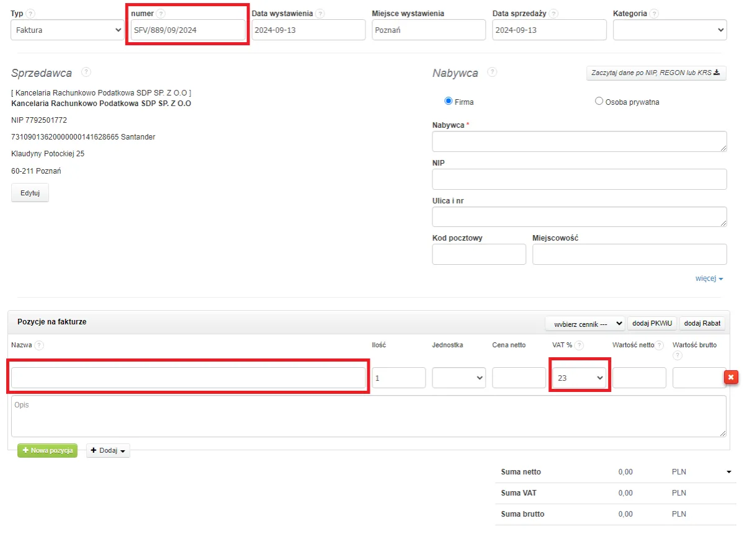This screenshot has height=534, width=747.
Task: Open the Typ dropdown showing Faktura
Action: coord(68,30)
